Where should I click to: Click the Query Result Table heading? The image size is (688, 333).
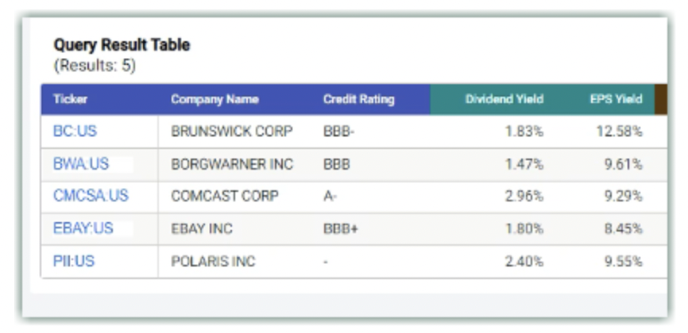point(122,45)
